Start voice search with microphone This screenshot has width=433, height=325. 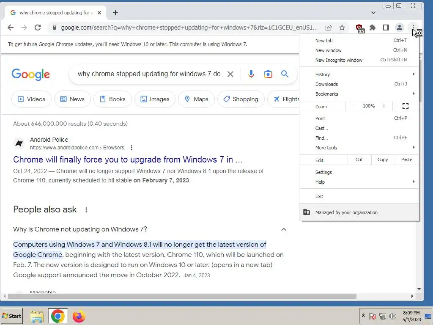pyautogui.click(x=251, y=74)
